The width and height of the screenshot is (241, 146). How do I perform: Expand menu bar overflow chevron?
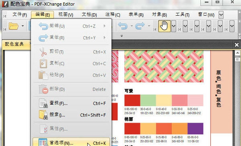(221, 15)
